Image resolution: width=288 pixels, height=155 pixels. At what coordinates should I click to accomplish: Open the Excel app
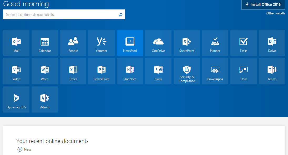[x=73, y=71]
